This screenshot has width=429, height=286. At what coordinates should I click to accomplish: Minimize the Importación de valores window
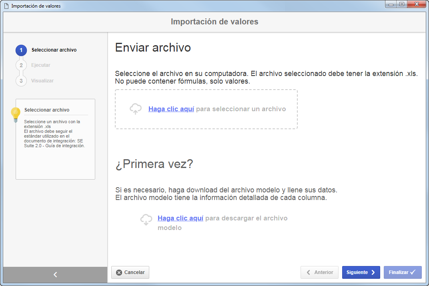pyautogui.click(x=391, y=4)
